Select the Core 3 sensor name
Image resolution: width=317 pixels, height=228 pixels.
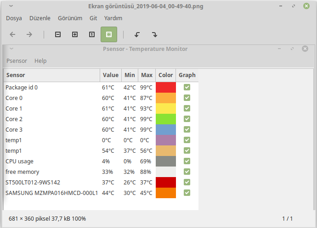coord(14,130)
